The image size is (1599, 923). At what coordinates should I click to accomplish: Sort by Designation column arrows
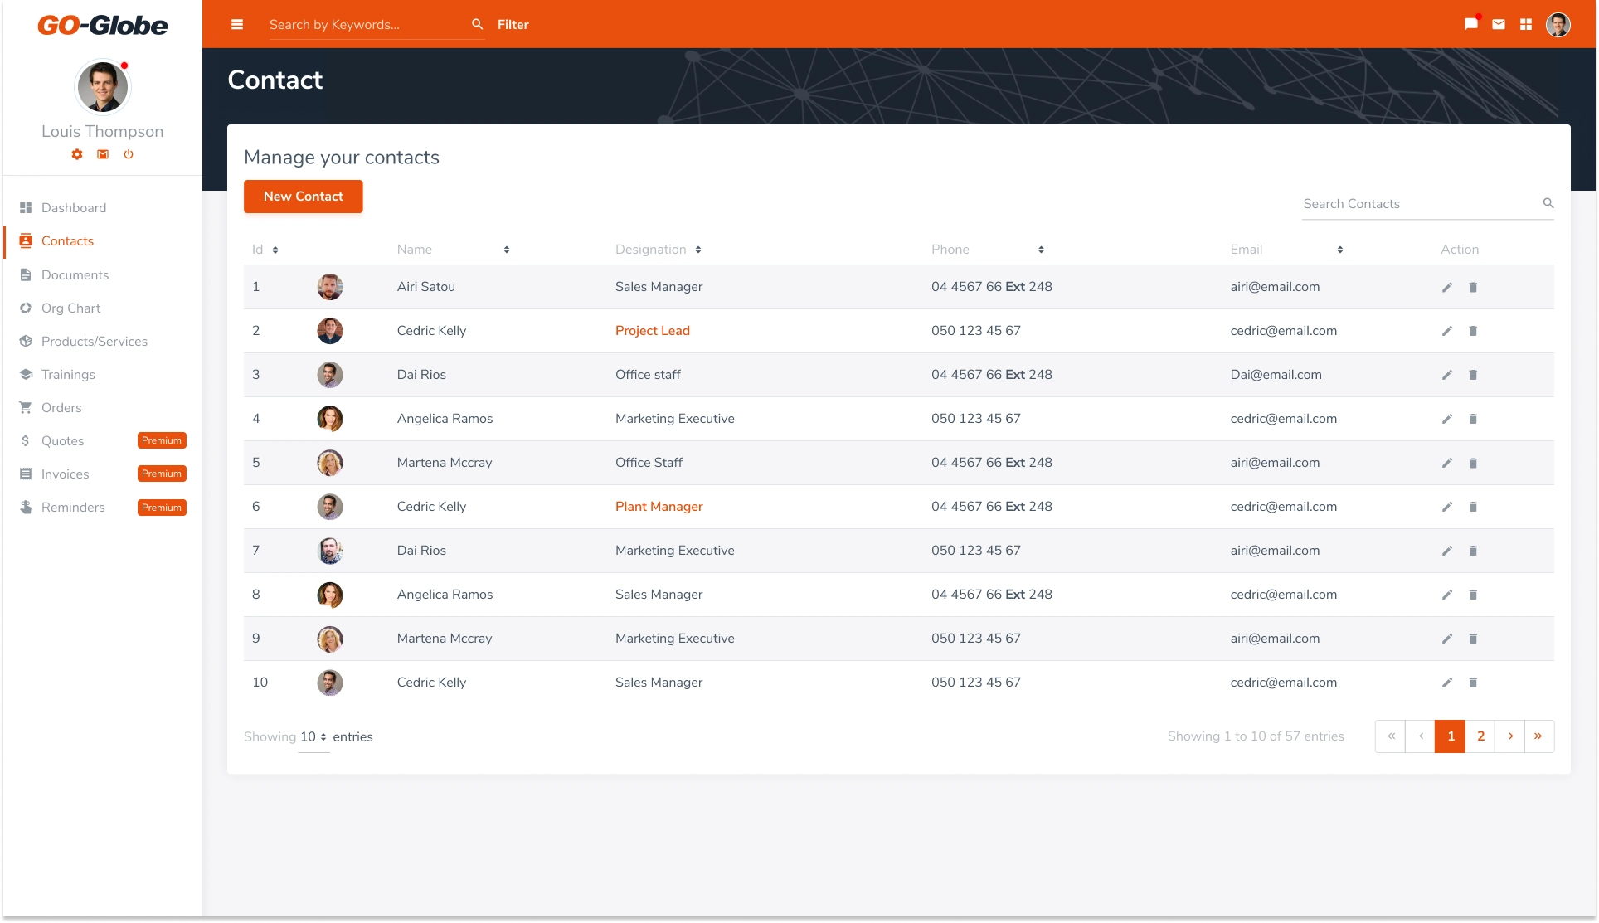pos(698,250)
